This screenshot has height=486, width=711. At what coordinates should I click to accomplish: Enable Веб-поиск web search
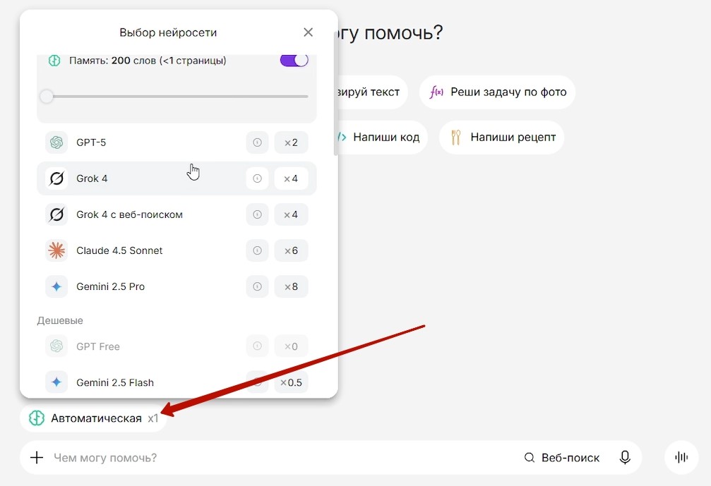pyautogui.click(x=562, y=458)
